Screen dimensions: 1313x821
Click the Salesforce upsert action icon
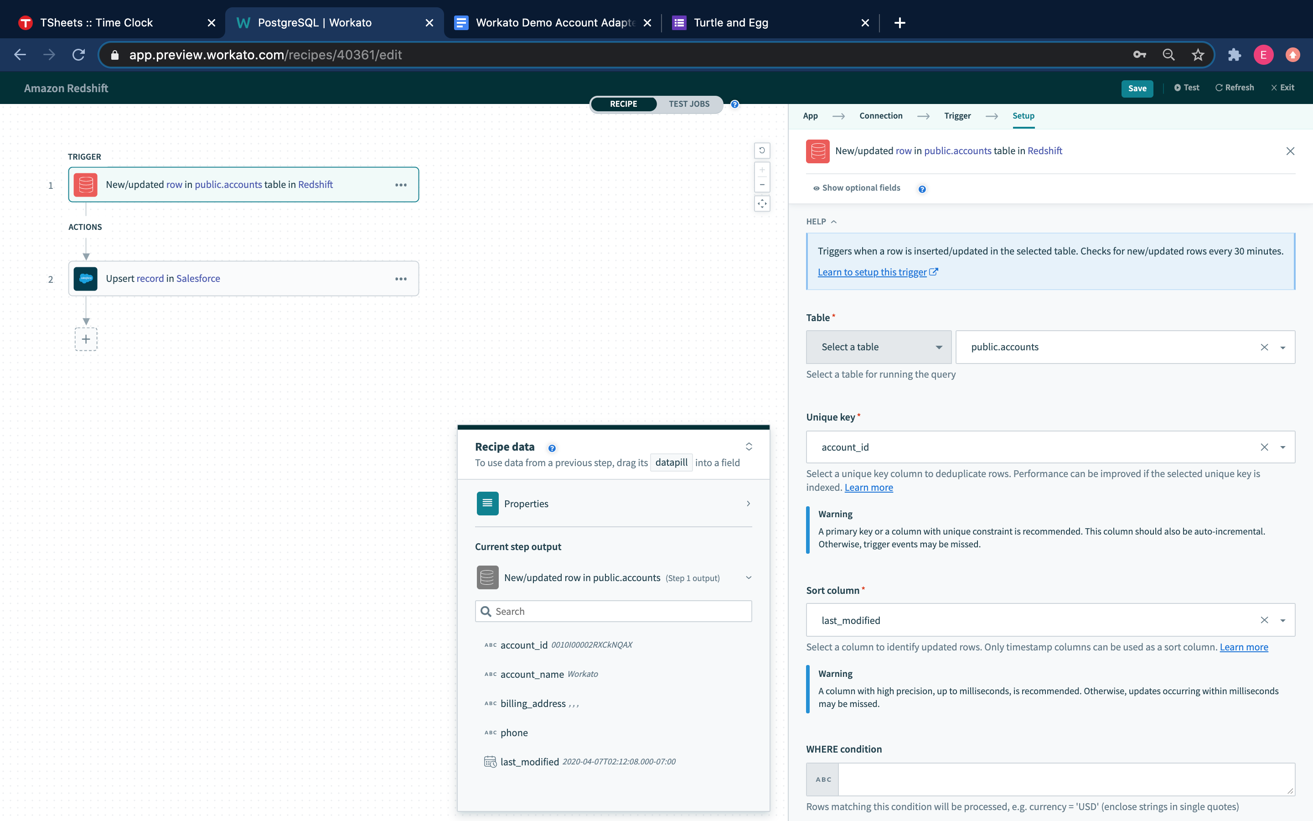click(x=85, y=278)
